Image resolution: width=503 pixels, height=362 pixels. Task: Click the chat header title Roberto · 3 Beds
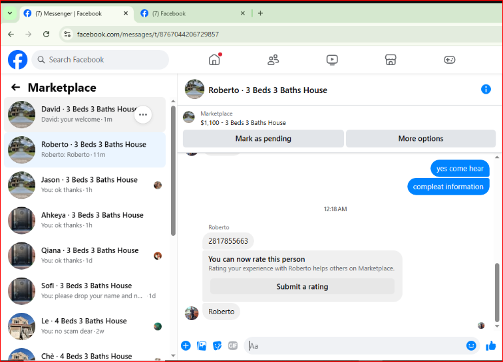click(x=268, y=90)
